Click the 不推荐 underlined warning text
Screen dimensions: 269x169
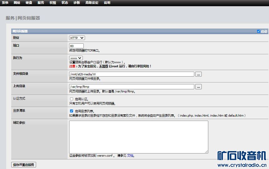tap(104, 66)
